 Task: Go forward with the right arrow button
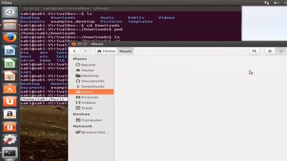85,51
